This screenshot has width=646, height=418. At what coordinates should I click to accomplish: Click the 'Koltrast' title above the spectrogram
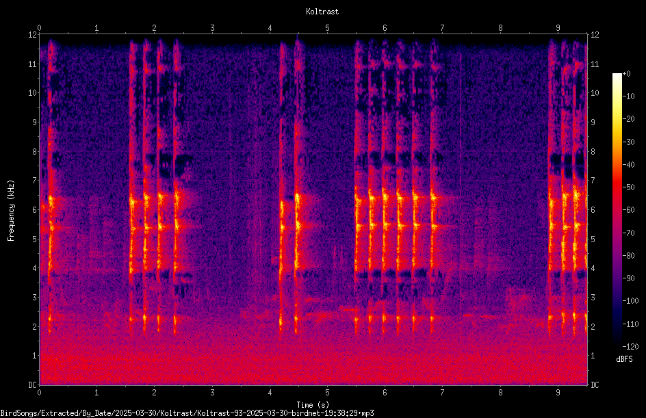click(322, 12)
